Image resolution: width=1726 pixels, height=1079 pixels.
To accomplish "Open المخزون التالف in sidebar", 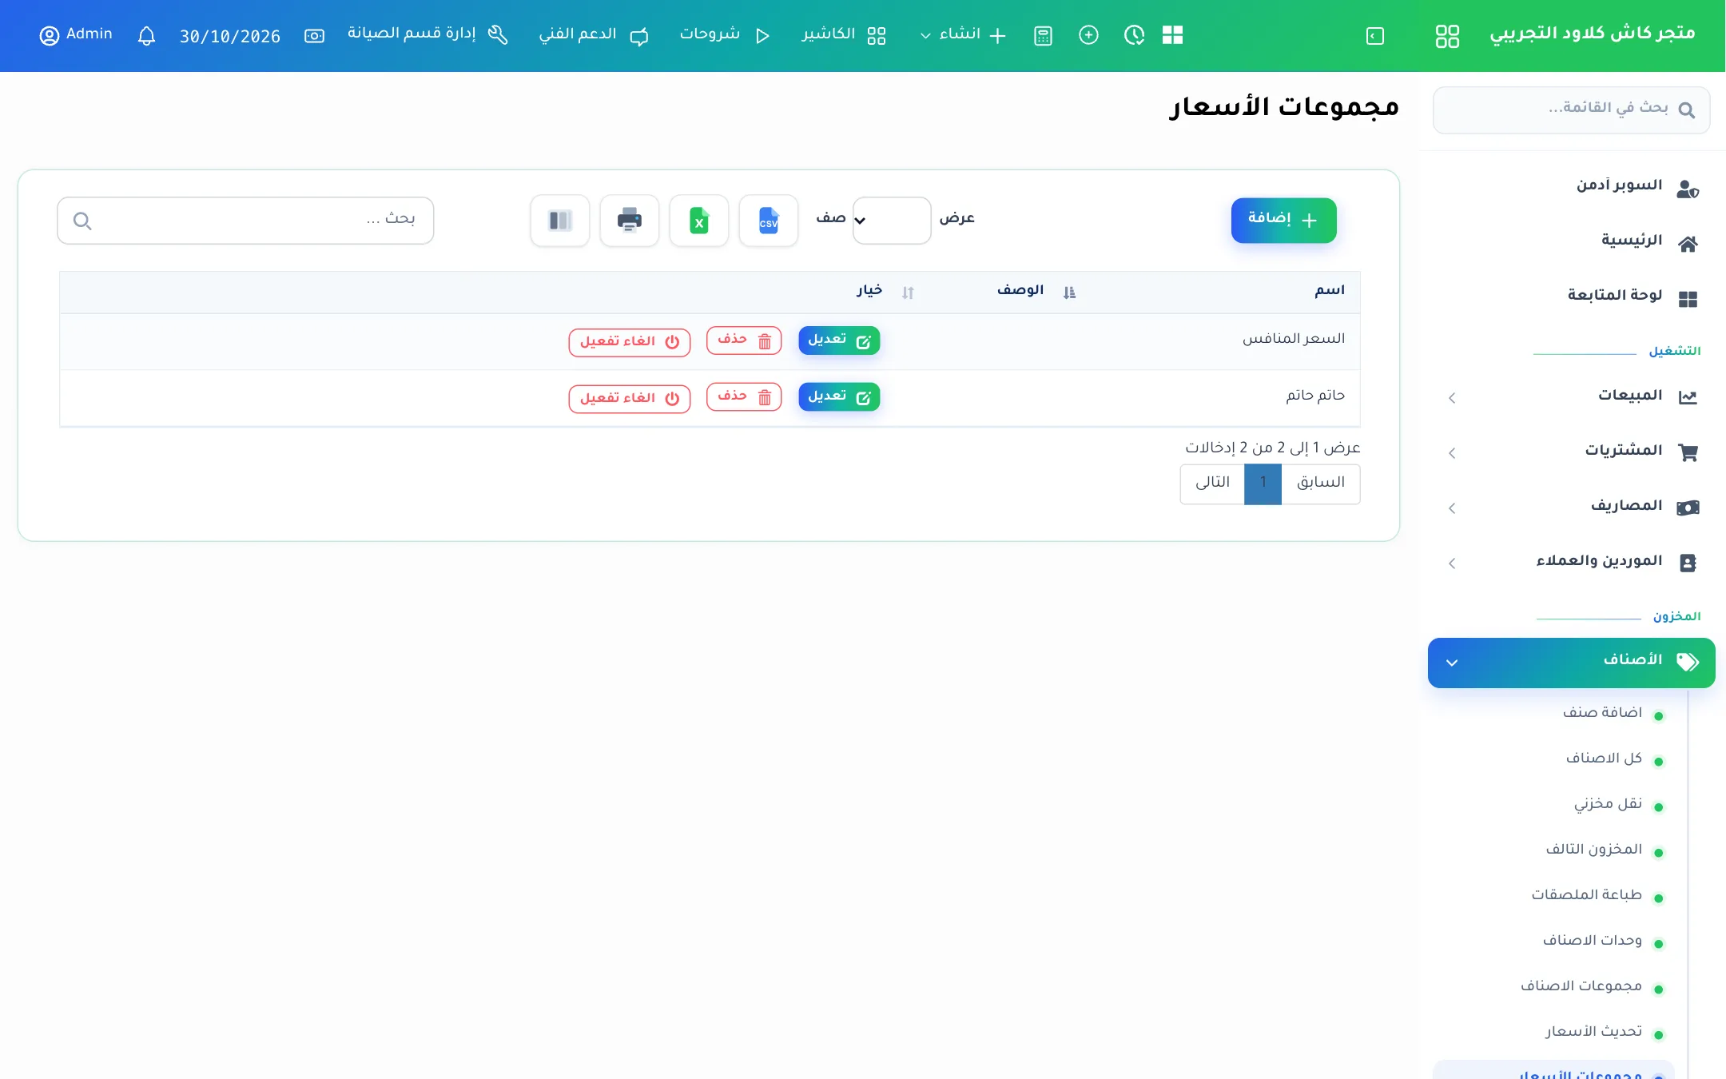I will point(1593,850).
